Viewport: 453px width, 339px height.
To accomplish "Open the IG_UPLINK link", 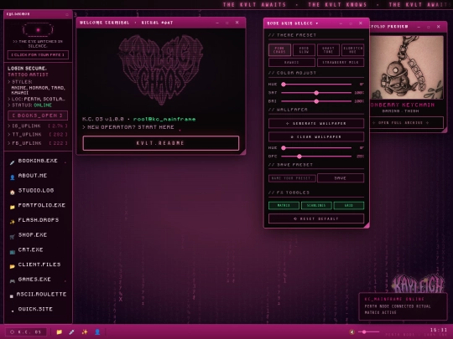I will click(x=38, y=126).
